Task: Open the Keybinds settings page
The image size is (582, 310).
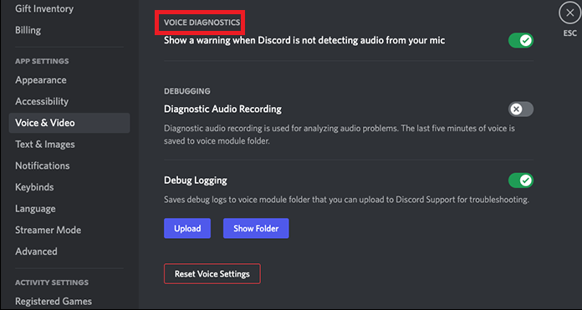Action: tap(34, 187)
